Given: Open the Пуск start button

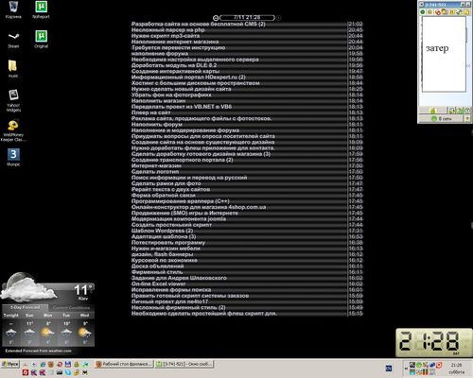Looking at the screenshot, I should [10, 364].
